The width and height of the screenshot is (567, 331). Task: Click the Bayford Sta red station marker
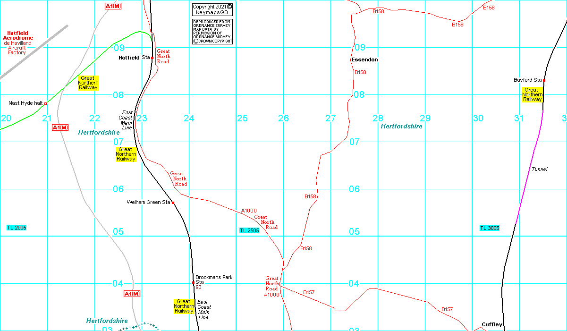pos(544,80)
